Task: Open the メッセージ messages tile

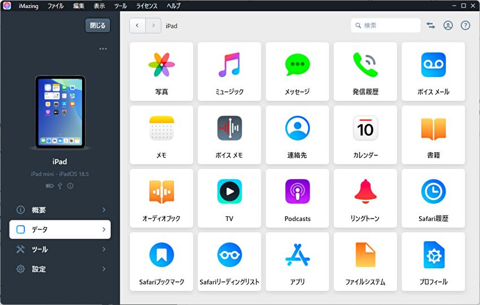Action: pos(297,72)
